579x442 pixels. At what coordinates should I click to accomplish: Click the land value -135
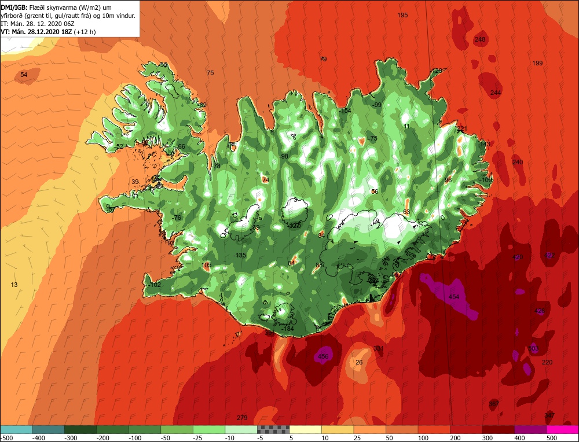click(240, 255)
